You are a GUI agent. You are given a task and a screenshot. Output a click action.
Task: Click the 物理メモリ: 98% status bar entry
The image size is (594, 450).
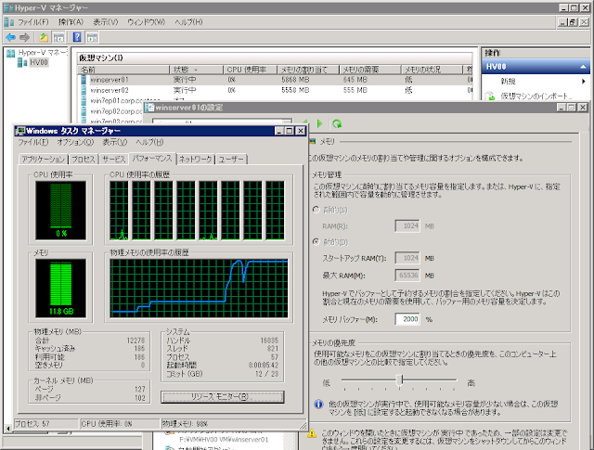[x=185, y=424]
